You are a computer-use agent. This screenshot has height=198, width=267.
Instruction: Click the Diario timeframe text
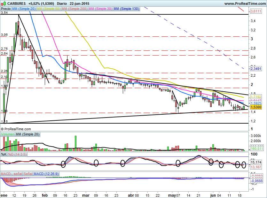(x=62, y=3)
